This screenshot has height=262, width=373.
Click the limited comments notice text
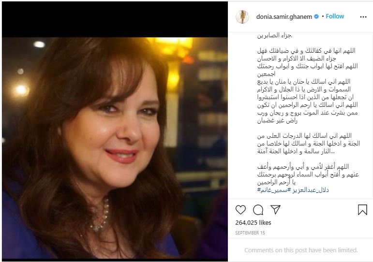[x=301, y=250]
